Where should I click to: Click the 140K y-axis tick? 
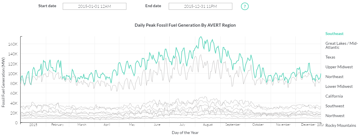(13, 54)
